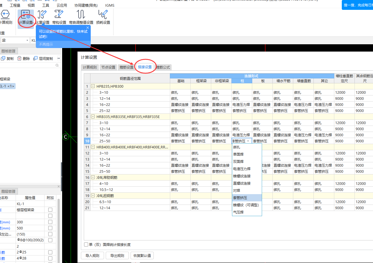
Task: Switch to the 箍筋公式 tab
Action: pyautogui.click(x=163, y=67)
